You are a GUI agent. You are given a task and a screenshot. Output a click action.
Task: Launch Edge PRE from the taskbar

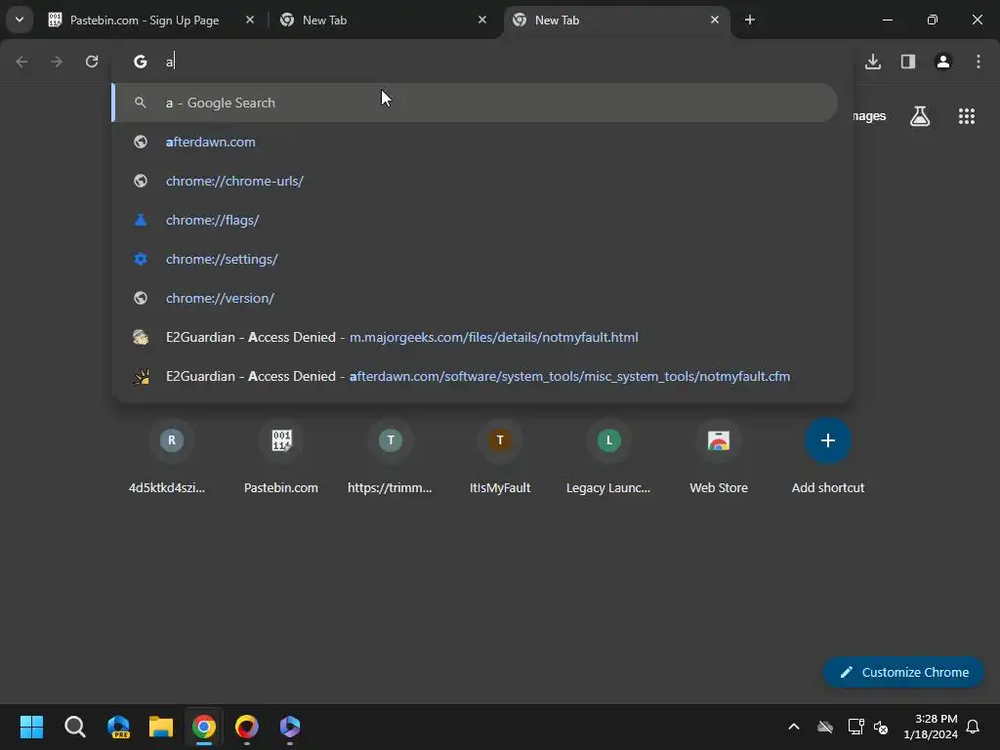click(118, 727)
